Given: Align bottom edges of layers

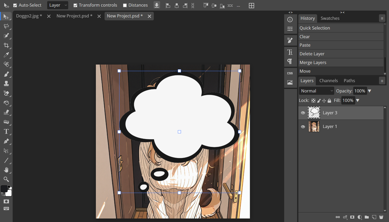Looking at the screenshot, I should pos(222,5).
